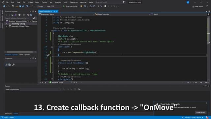Click the bookmark icon in toolbar
The height and width of the screenshot is (119, 211).
105,6
